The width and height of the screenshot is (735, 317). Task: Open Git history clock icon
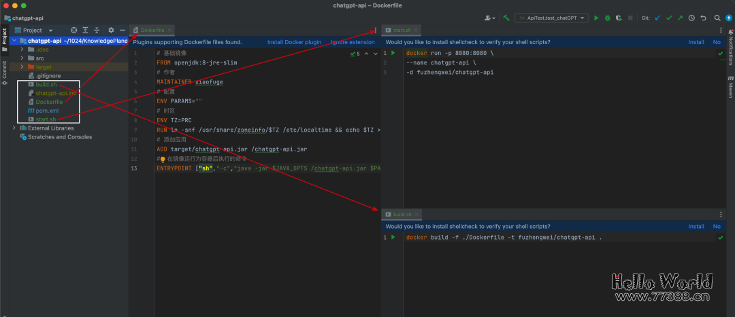tap(691, 18)
